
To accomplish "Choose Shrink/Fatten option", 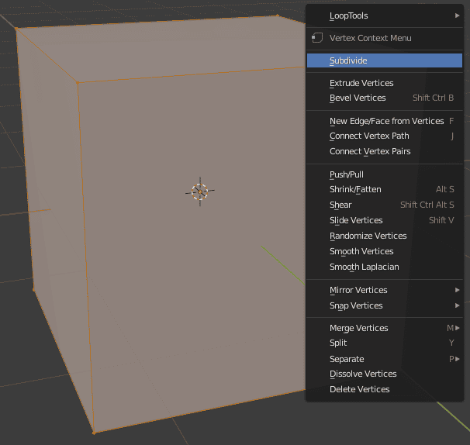I will coord(385,189).
